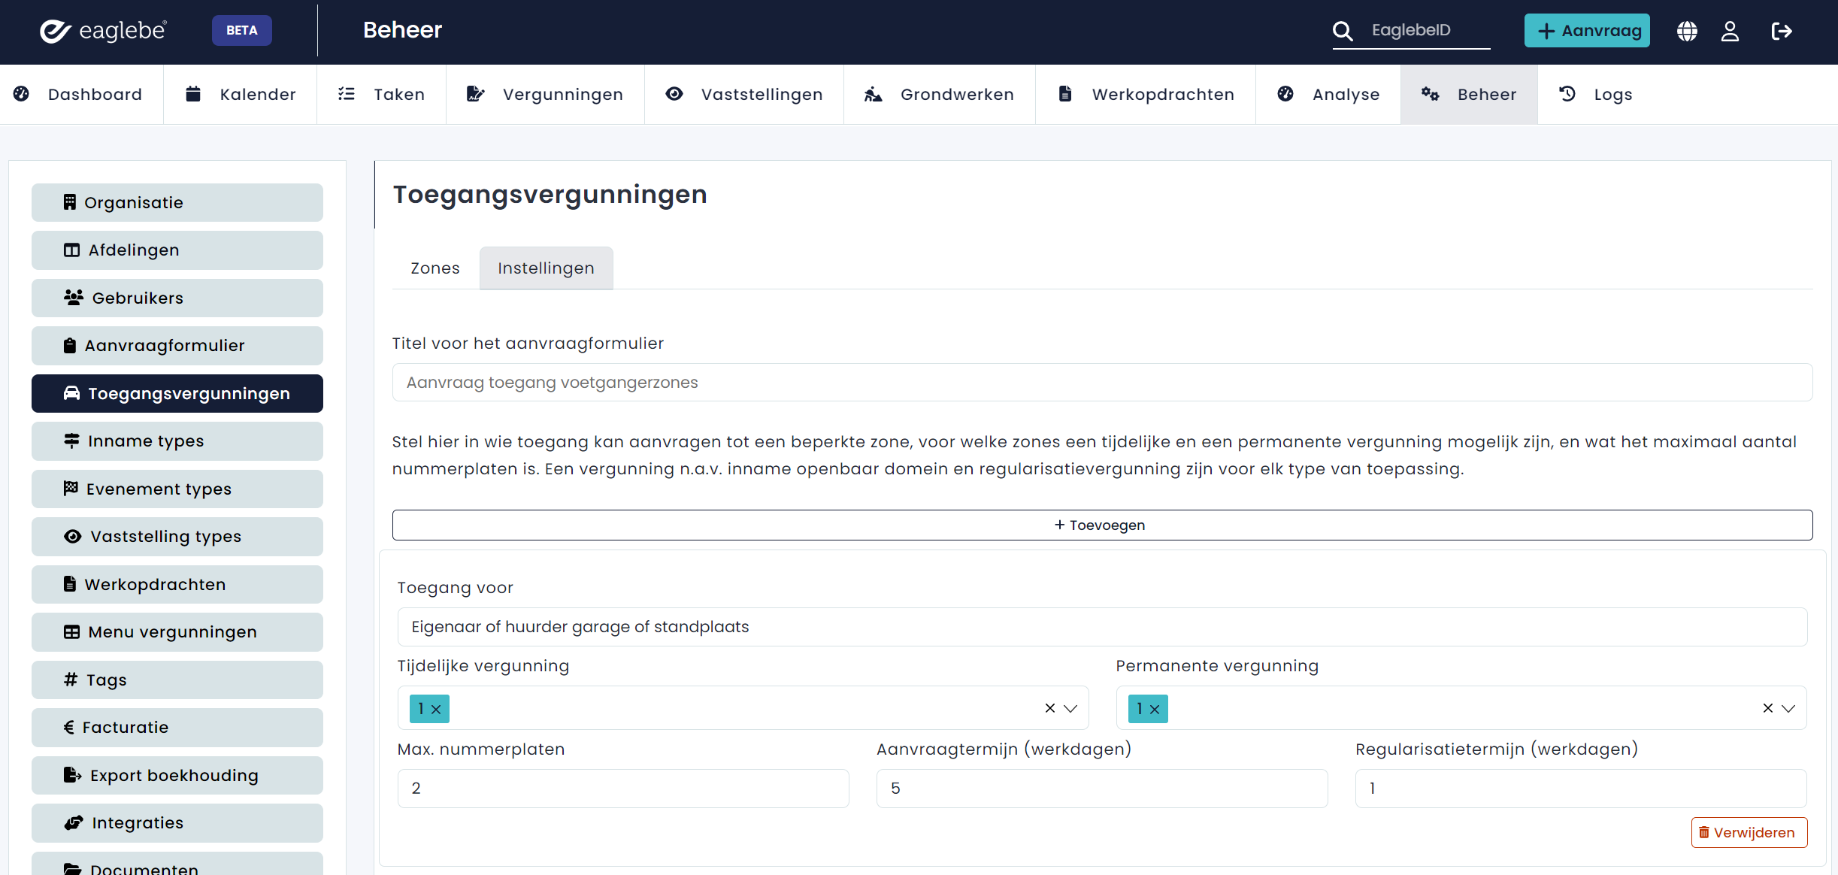
Task: Clear all Permanente vergunning selections
Action: (1768, 708)
